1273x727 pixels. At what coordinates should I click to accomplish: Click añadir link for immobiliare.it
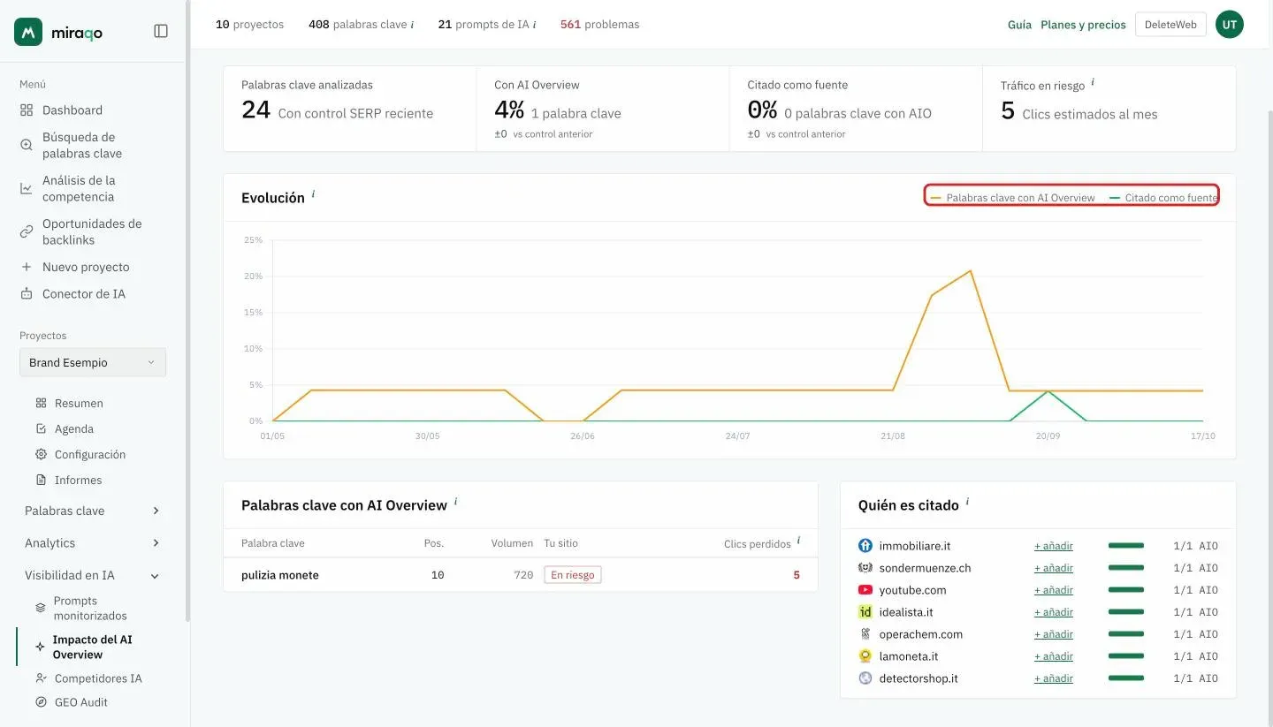1054,546
